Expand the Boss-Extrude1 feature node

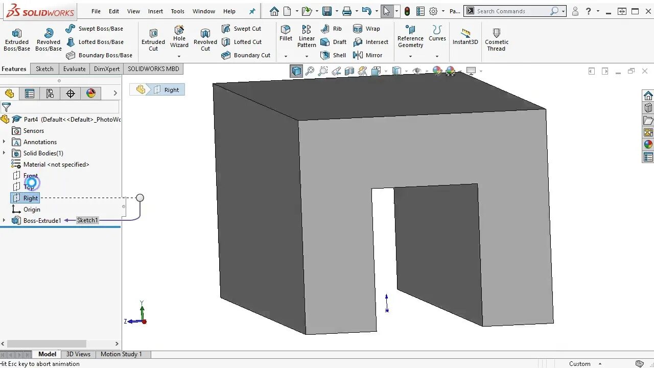tap(4, 220)
